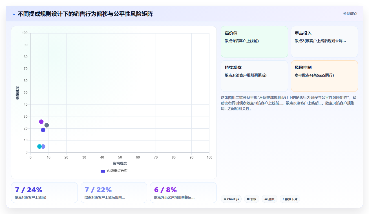
Task: Click the dark blue scatter point near 19
Action: [x=43, y=130]
